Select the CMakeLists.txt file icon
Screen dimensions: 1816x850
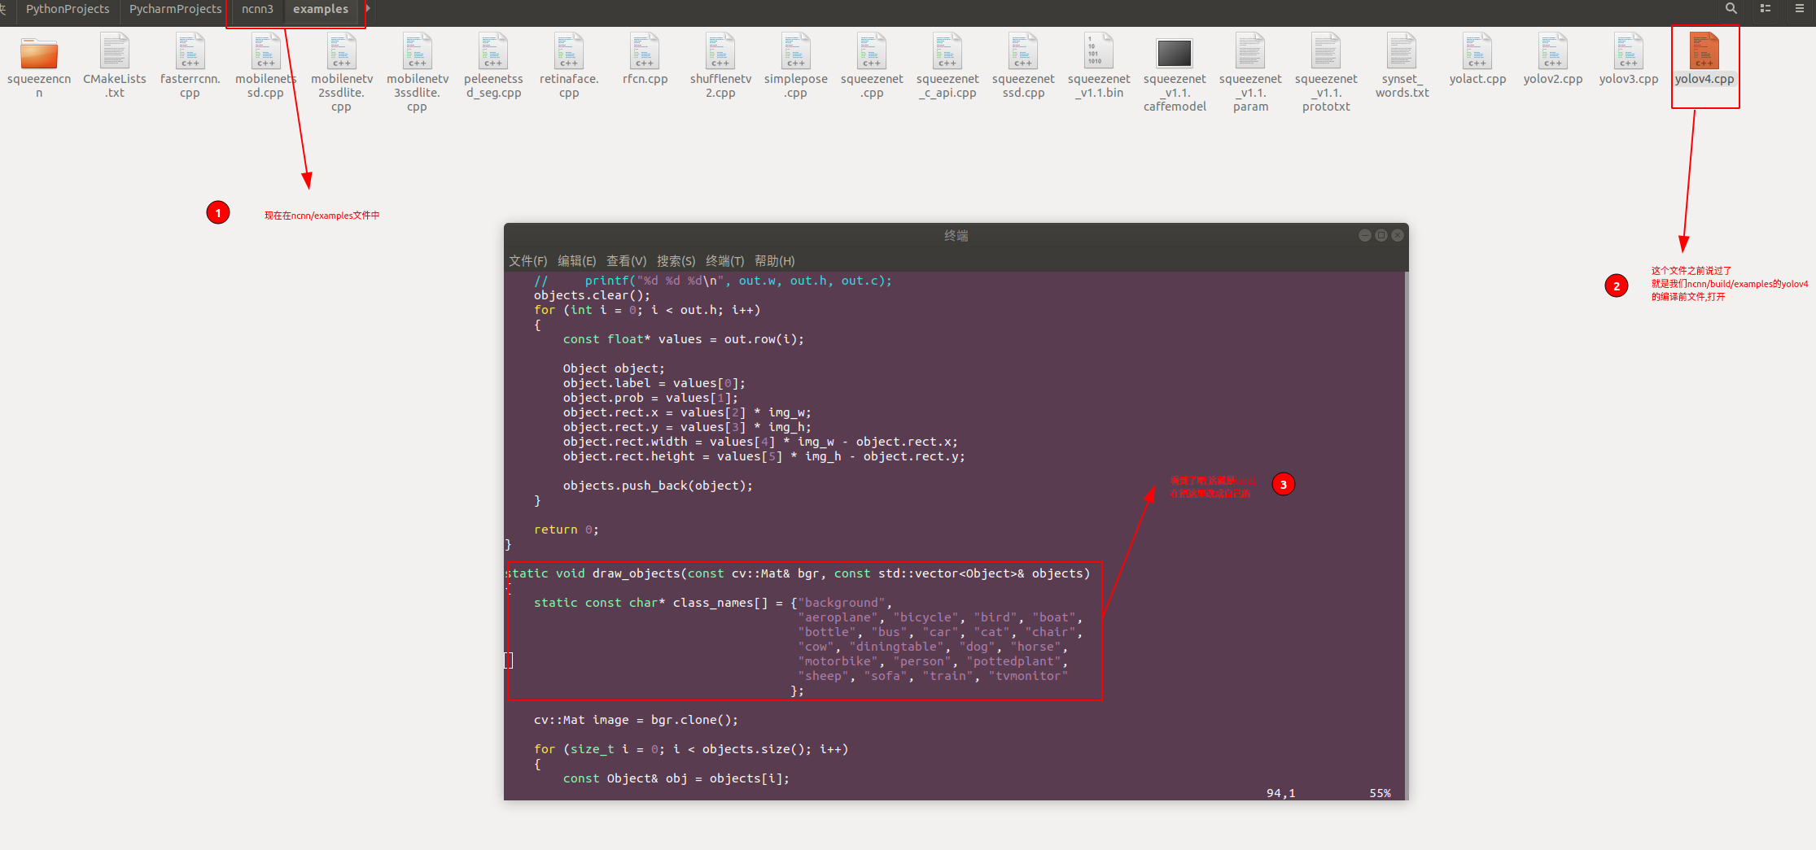pos(115,51)
